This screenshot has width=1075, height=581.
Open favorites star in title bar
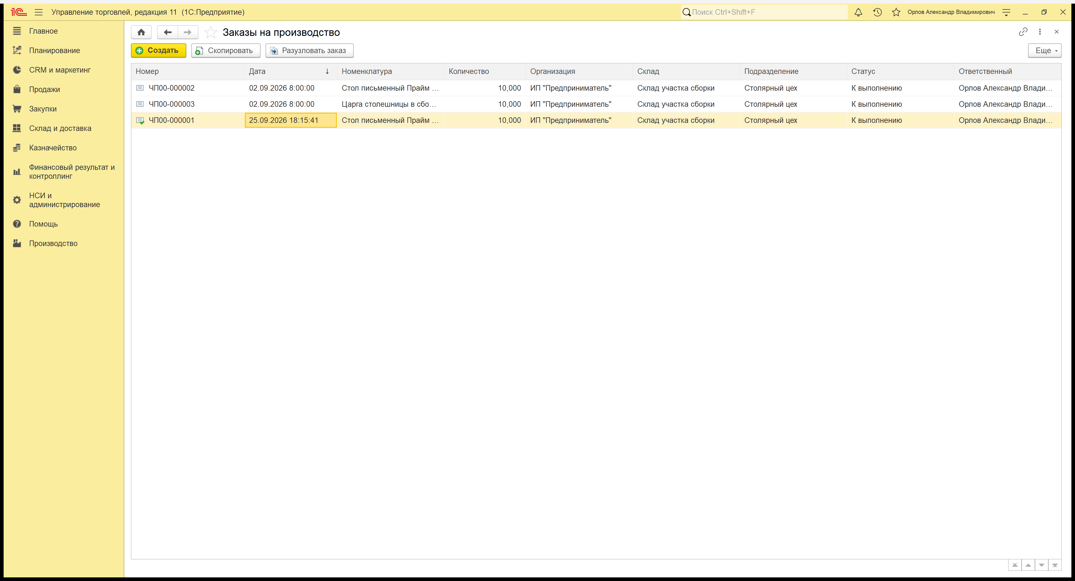click(x=896, y=12)
